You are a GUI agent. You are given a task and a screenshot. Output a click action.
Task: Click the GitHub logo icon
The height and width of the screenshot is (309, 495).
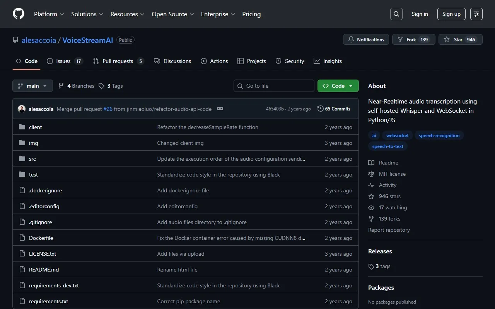click(x=19, y=14)
